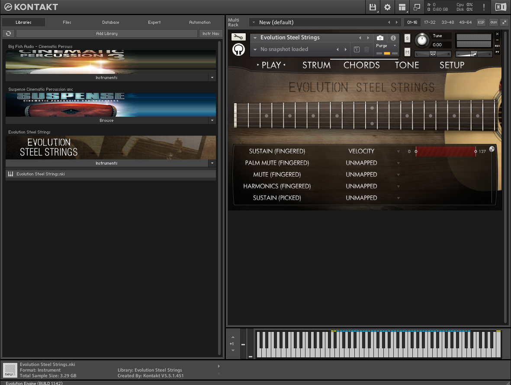The height and width of the screenshot is (385, 511).
Task: Open the No snapshot loaded dropdown
Action: [255, 49]
